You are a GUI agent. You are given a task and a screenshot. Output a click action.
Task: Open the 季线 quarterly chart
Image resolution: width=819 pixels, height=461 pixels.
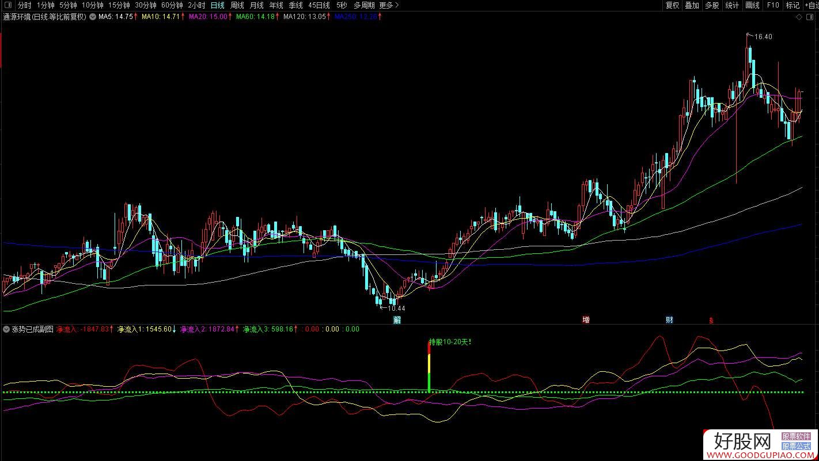pos(295,5)
